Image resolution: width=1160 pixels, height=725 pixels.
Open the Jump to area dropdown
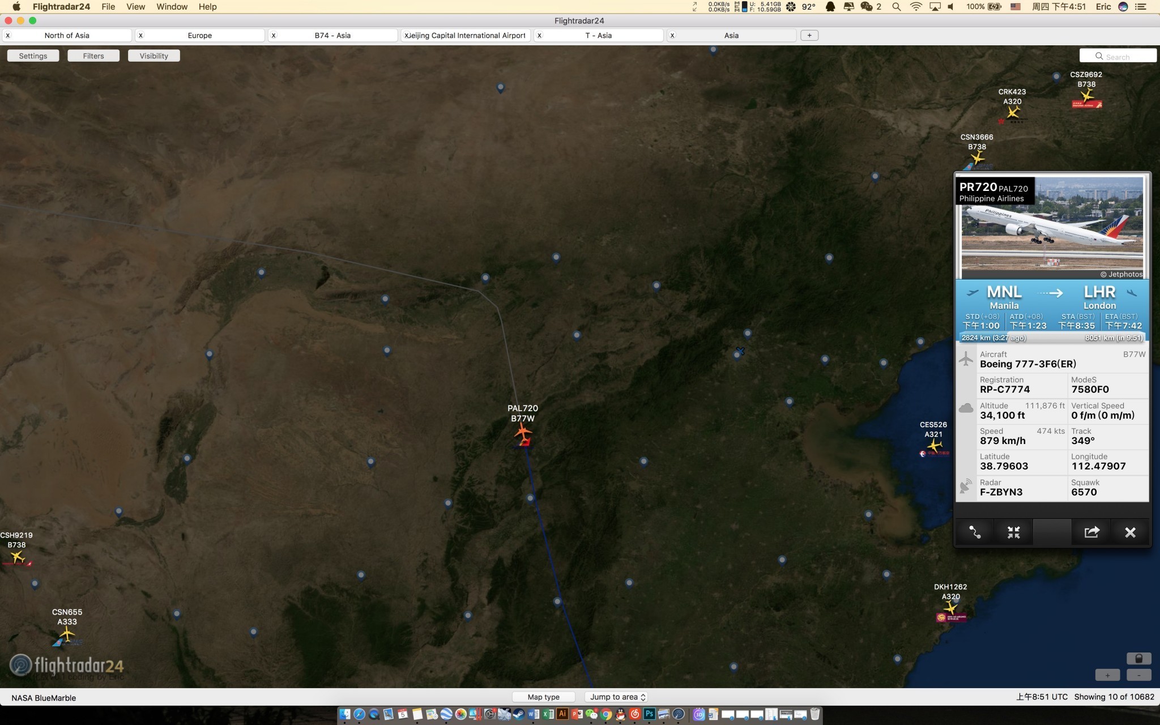(617, 697)
